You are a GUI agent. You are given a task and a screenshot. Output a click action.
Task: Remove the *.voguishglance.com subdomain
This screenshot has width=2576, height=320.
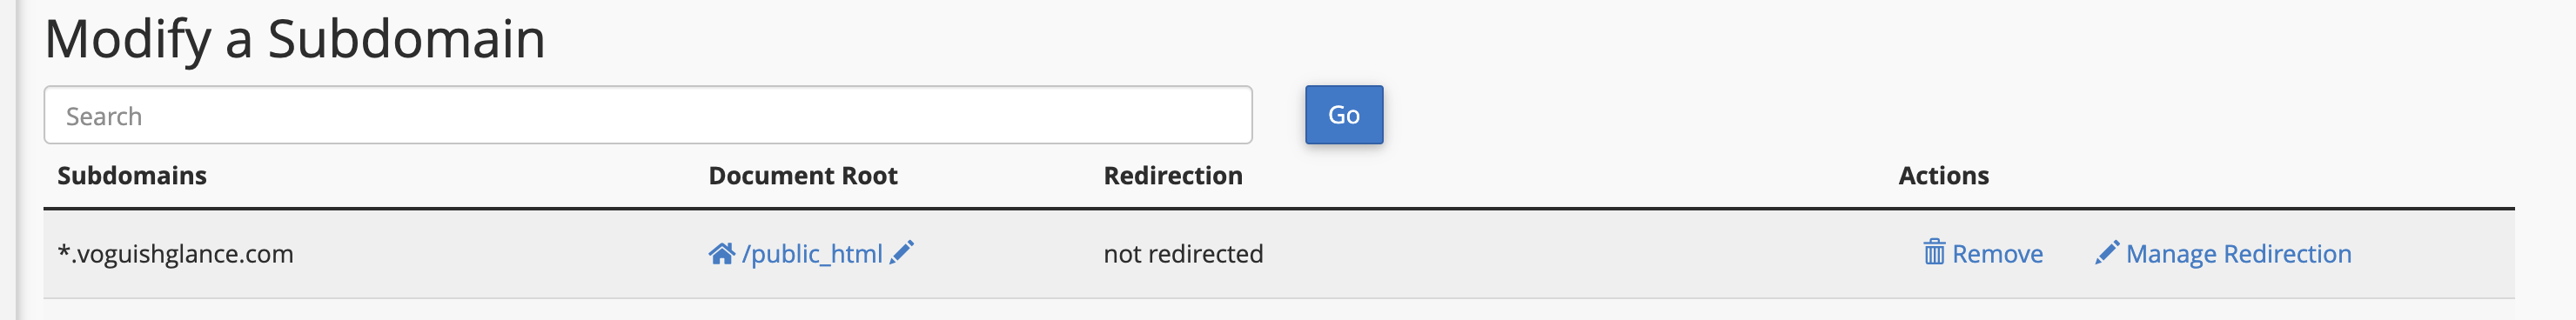(x=1983, y=253)
